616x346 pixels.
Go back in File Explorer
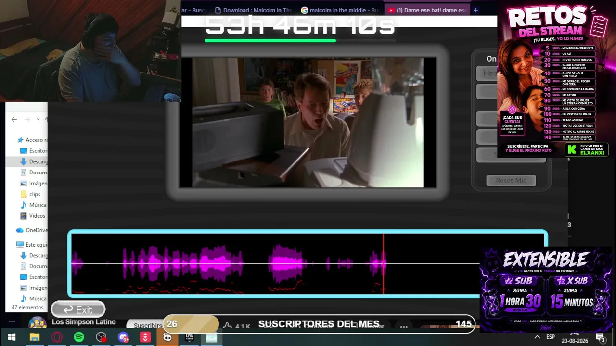(14, 119)
